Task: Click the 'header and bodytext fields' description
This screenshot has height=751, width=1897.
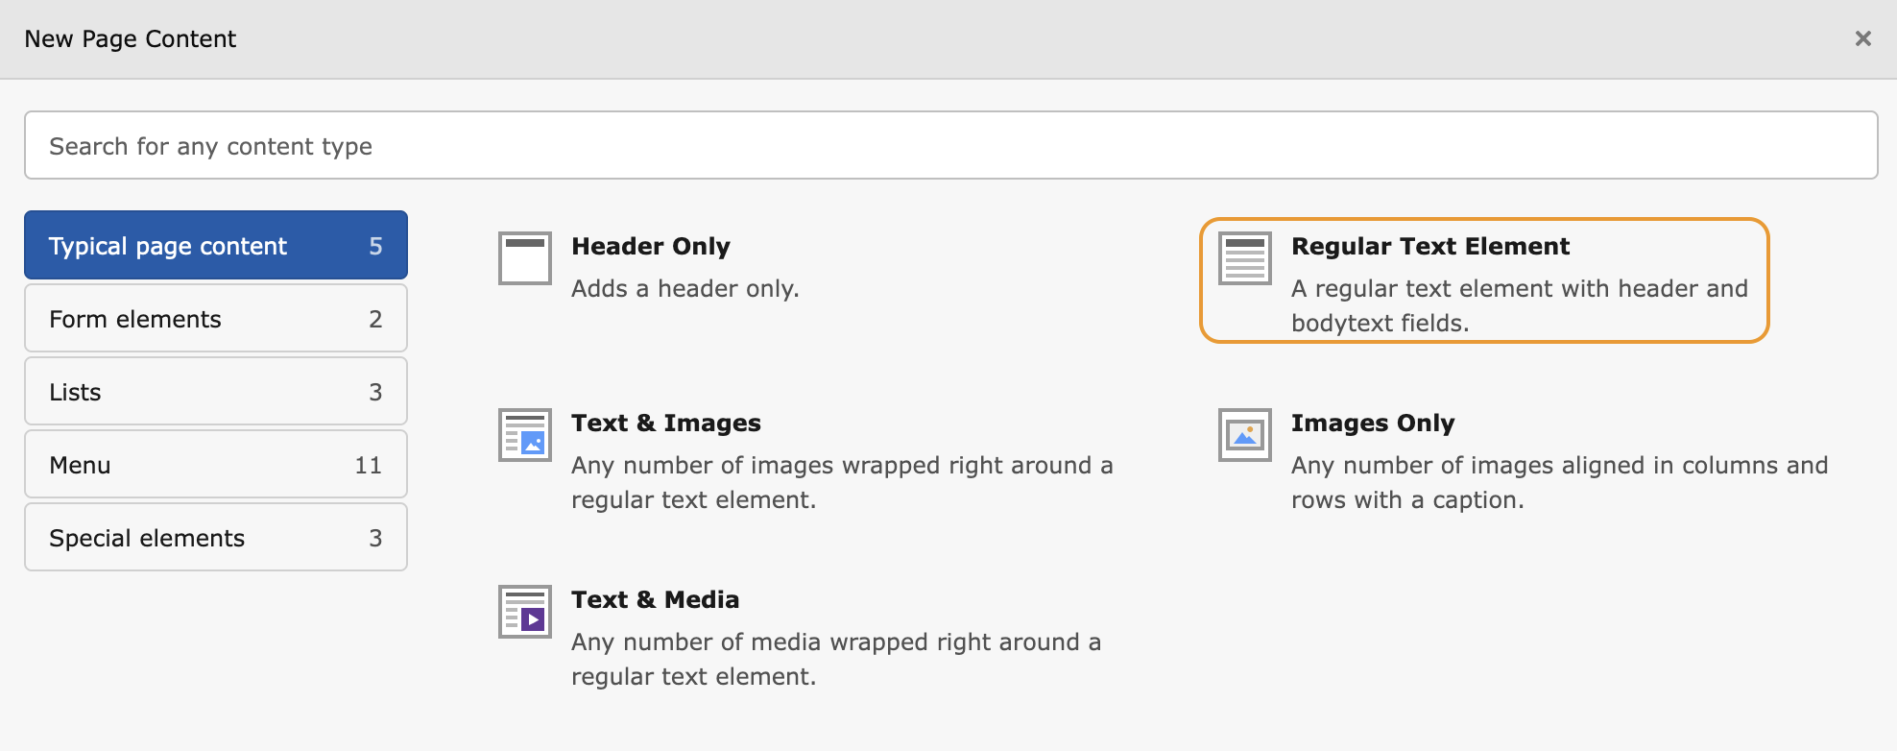Action: (1520, 305)
